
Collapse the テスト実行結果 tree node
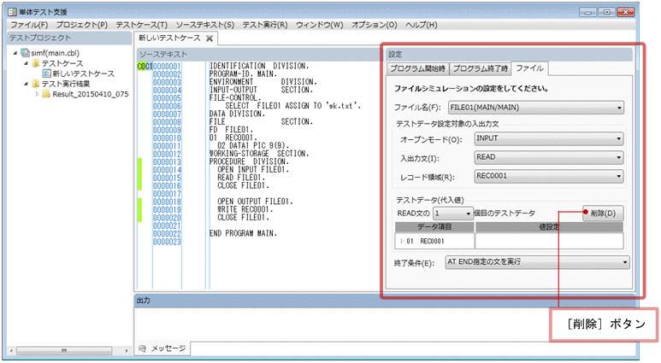(x=27, y=84)
